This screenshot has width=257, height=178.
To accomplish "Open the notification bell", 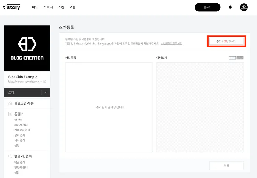I will [230, 7].
